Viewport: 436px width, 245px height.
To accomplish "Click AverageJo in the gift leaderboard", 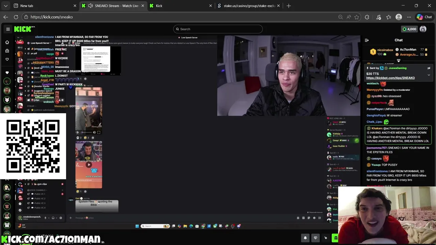I will [x=409, y=54].
